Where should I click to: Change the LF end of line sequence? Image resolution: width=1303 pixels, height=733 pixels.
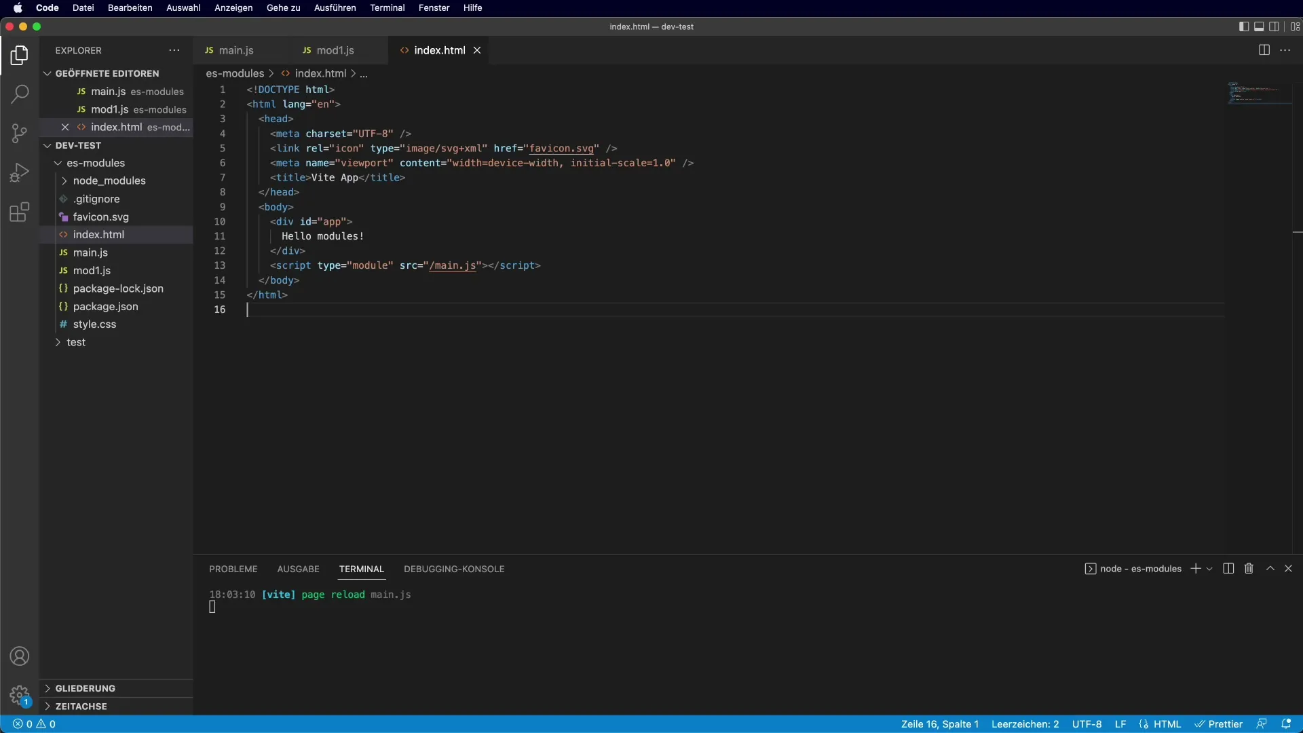coord(1120,724)
